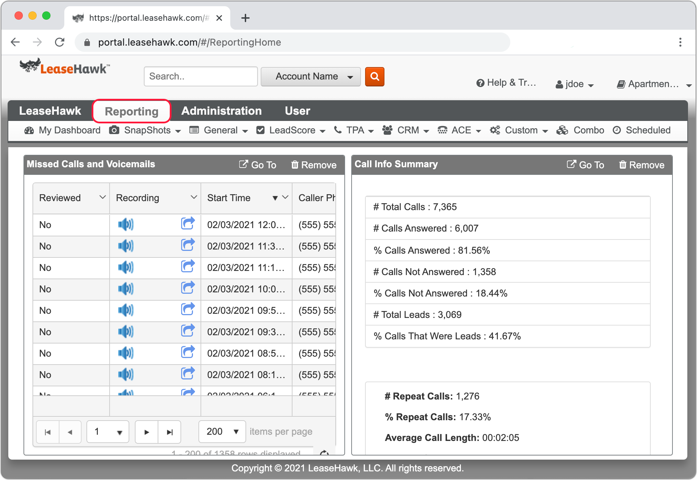
Task: Switch to the LeaseHawk main tab
Action: coord(50,111)
